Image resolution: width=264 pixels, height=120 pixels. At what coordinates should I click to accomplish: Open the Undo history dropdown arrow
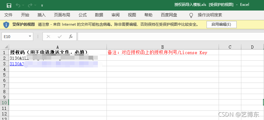coord(23,5)
